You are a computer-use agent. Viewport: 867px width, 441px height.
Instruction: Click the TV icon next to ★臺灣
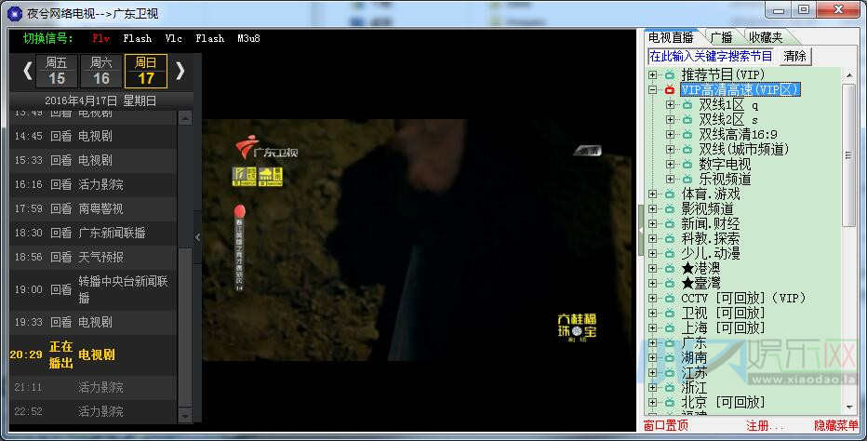point(670,284)
